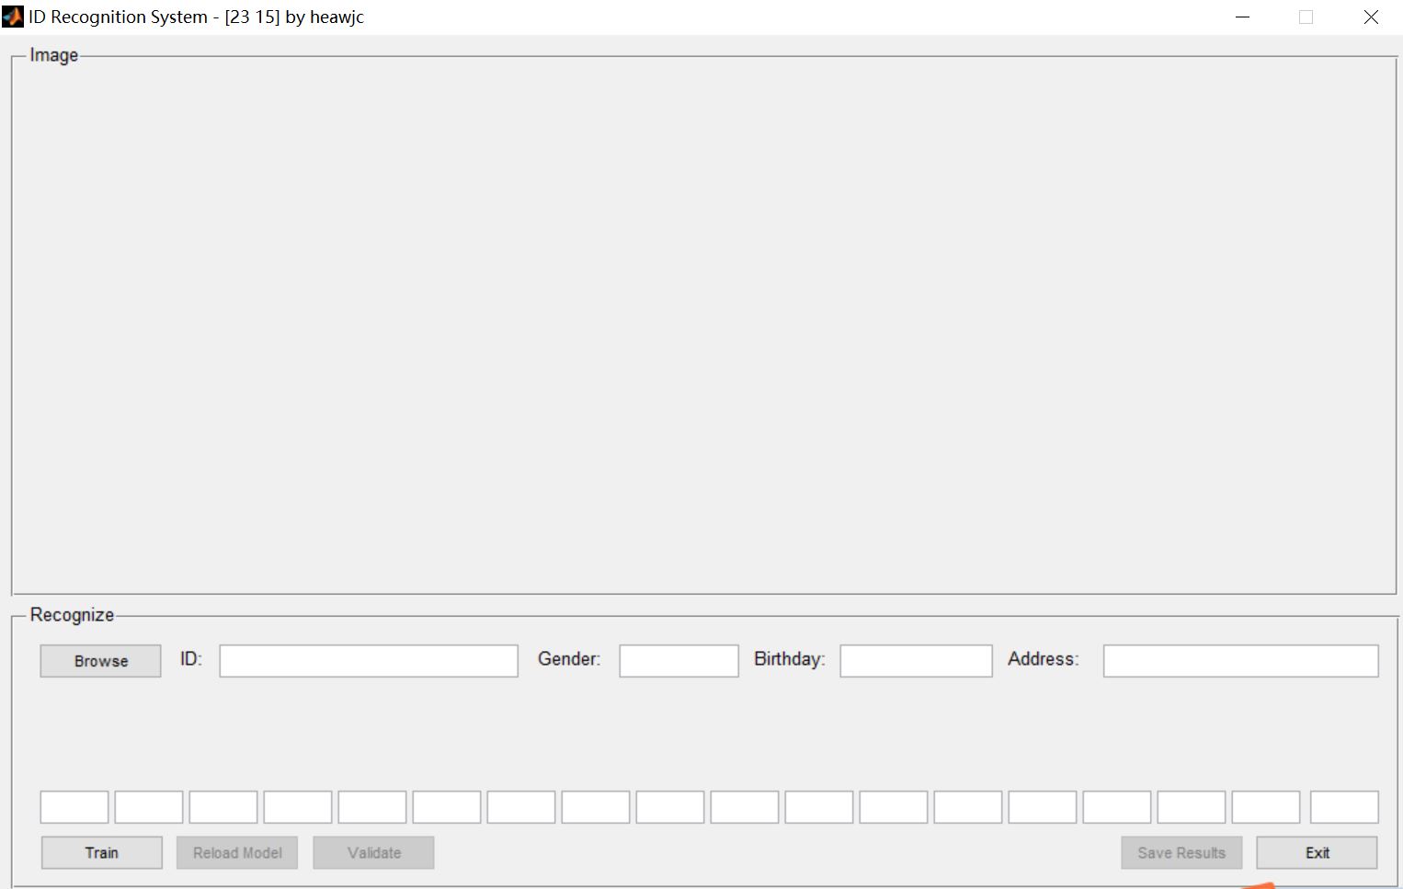Click the Validate button

click(x=373, y=852)
